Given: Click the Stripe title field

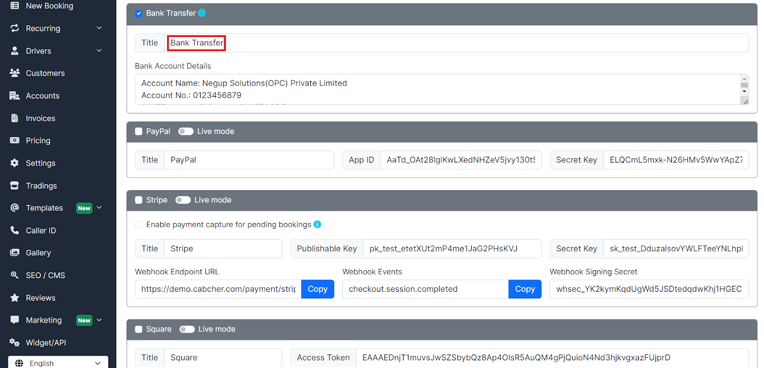Looking at the screenshot, I should (223, 249).
